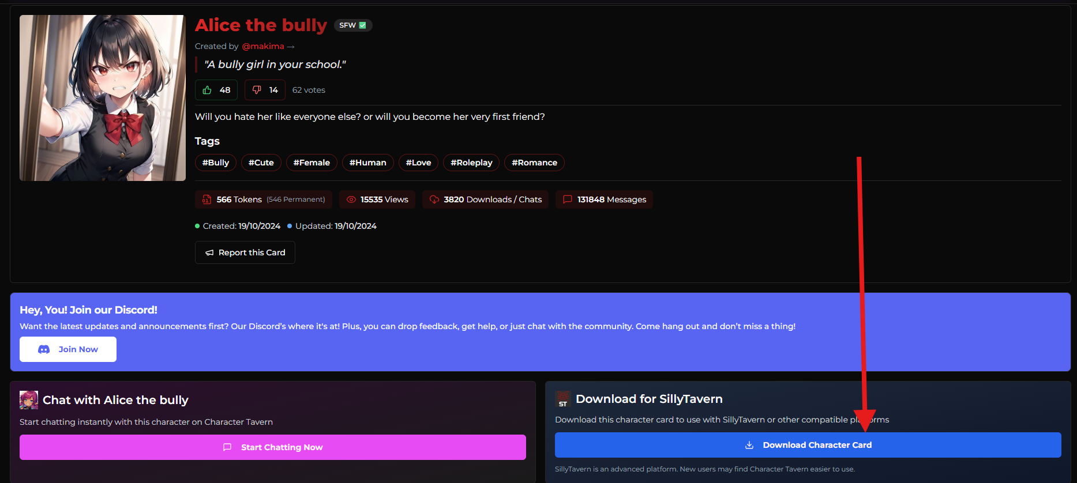The height and width of the screenshot is (483, 1077).
Task: Upvote the character with thumbs up
Action: 216,90
